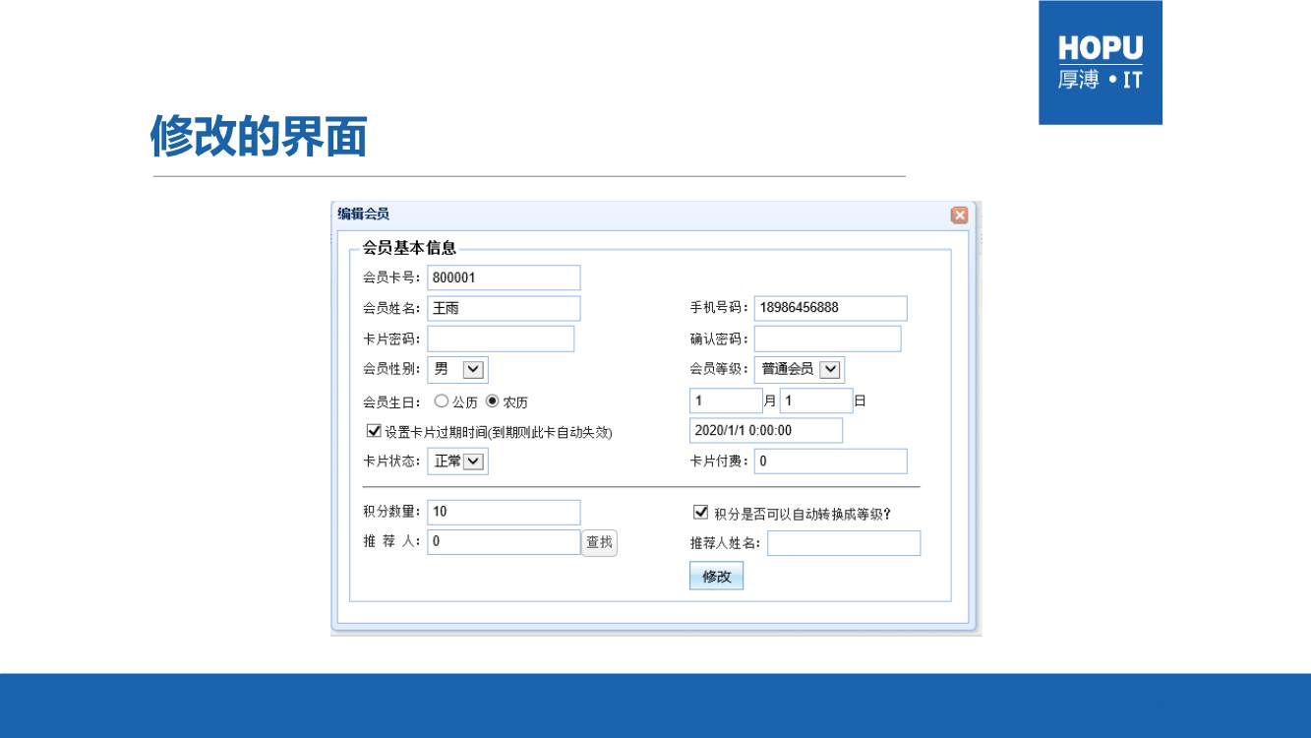Click the HOPU 厚溥 IT logo
The image size is (1311, 738).
[1101, 62]
